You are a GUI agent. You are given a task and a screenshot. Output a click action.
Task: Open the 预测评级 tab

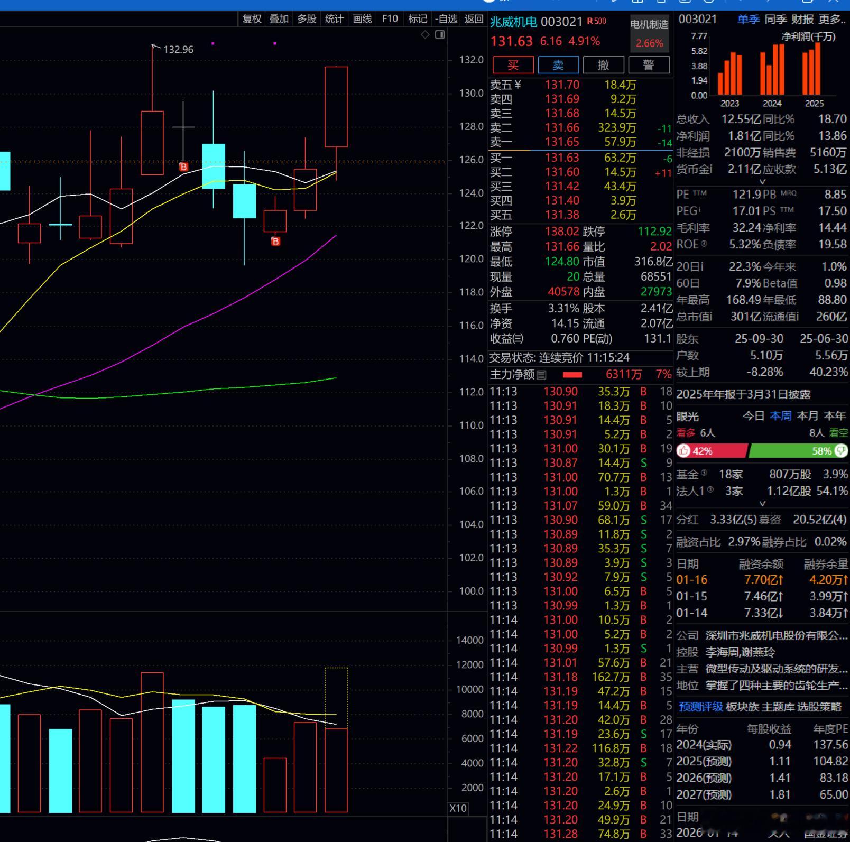coord(700,707)
